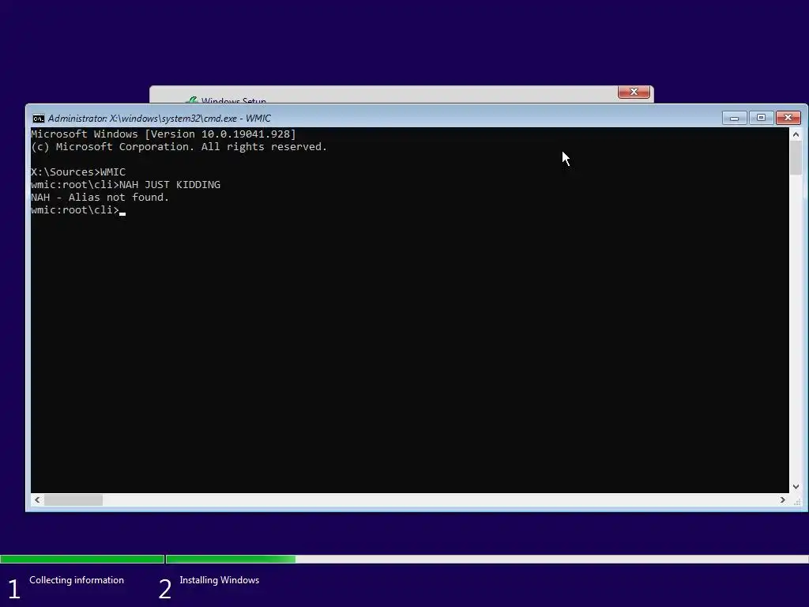Click the console window resize grip
This screenshot has width=809, height=607.
click(797, 500)
